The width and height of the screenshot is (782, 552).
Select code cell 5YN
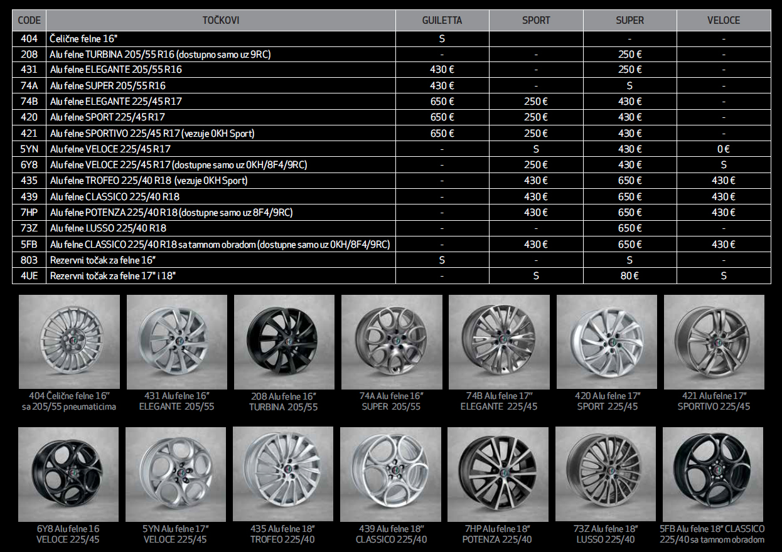[x=29, y=149]
